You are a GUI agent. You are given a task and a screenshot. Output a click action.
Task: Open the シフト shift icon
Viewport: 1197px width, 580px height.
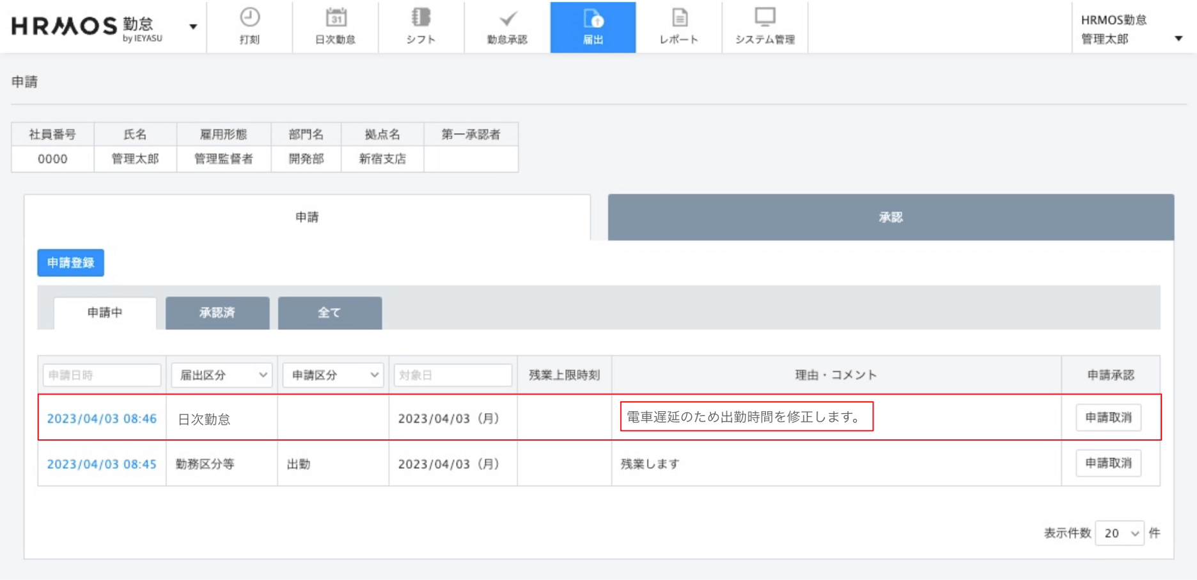421,18
